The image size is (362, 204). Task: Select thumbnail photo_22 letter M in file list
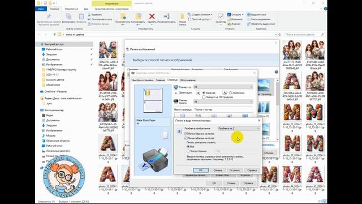[292, 112]
